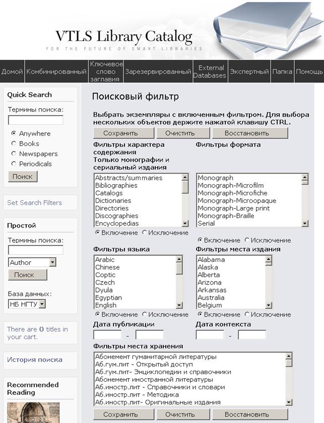Select the Books radio button
This screenshot has height=423, width=324.
coord(14,144)
